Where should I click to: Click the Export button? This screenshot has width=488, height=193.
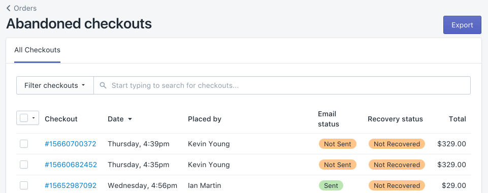[x=462, y=25]
